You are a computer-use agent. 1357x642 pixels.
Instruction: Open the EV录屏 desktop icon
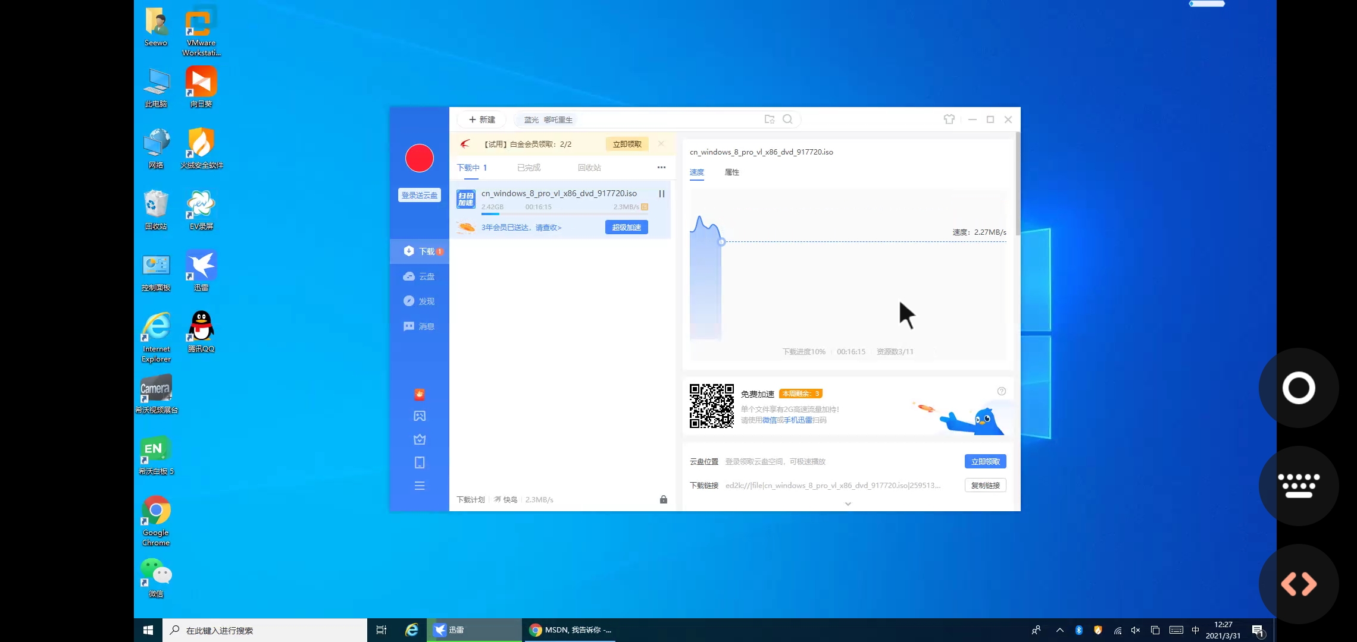point(201,209)
